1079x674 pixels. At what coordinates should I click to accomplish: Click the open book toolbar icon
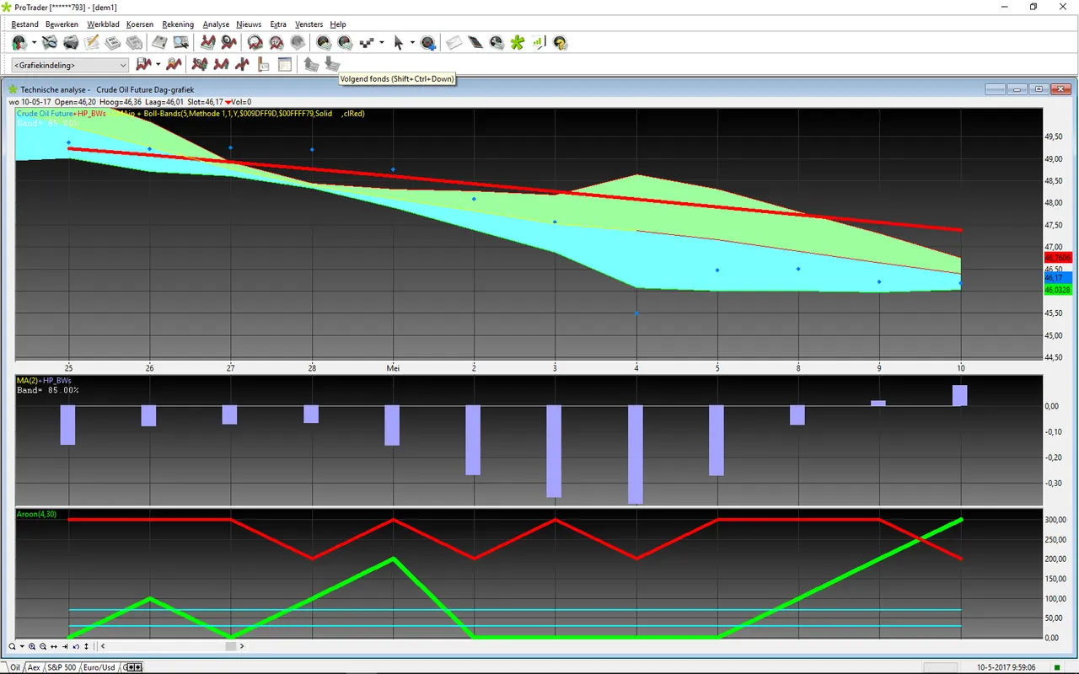pos(159,42)
